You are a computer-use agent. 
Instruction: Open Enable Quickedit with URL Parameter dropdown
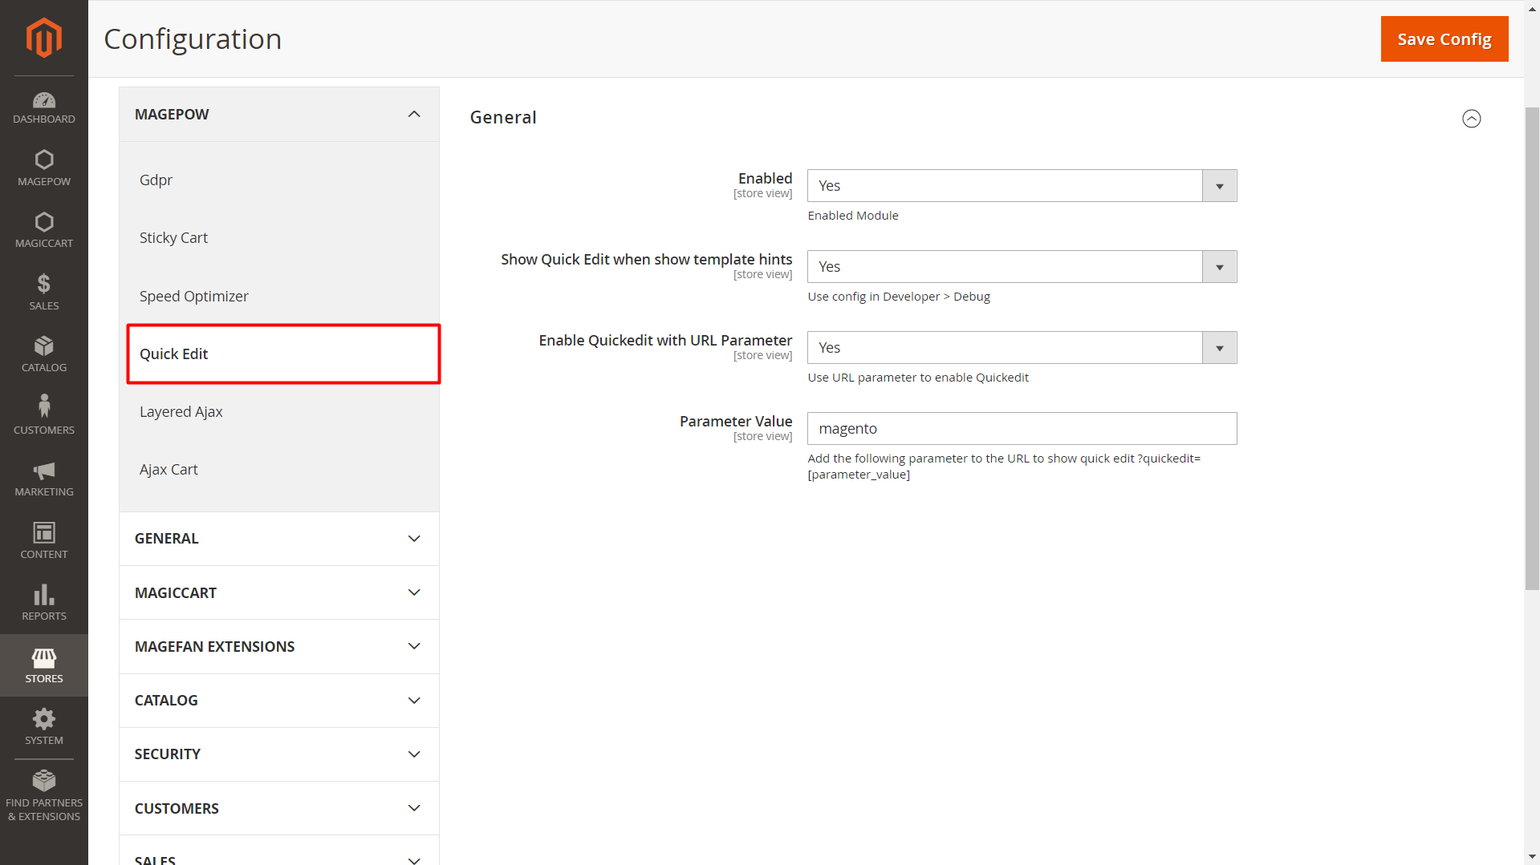pyautogui.click(x=1022, y=348)
